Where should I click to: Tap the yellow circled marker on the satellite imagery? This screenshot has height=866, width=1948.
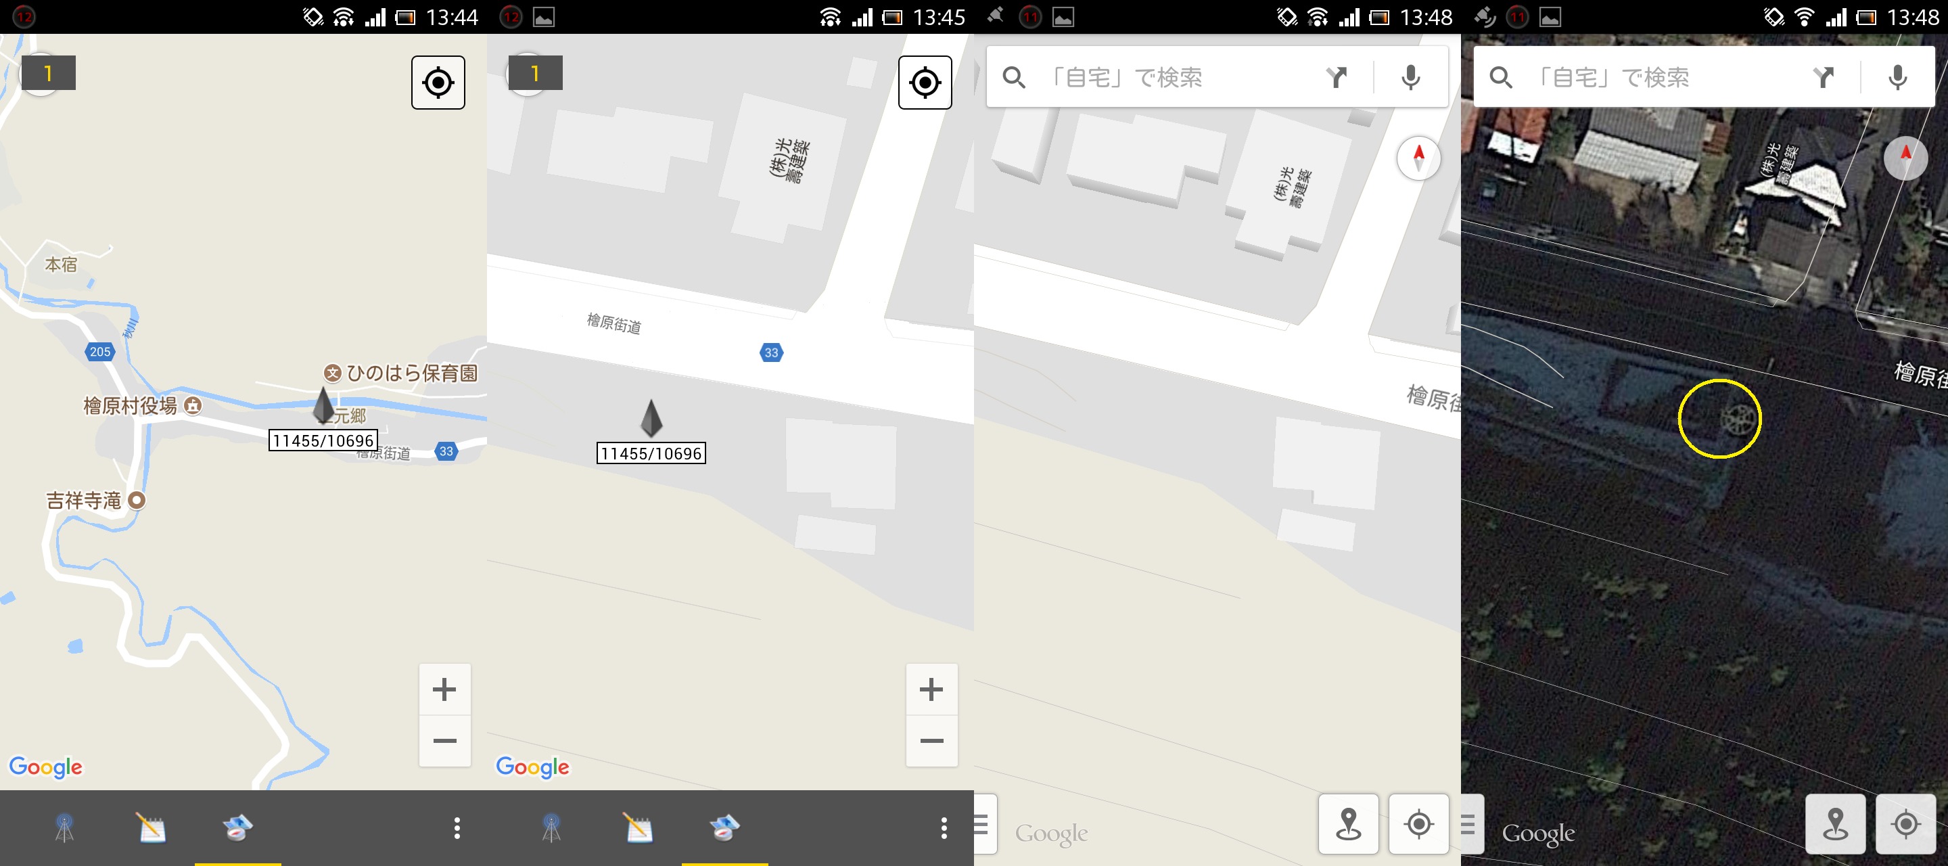coord(1719,418)
